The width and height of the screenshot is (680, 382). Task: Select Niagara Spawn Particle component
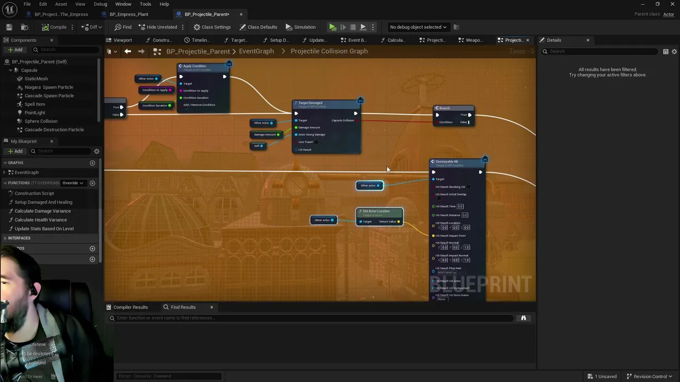[49, 87]
